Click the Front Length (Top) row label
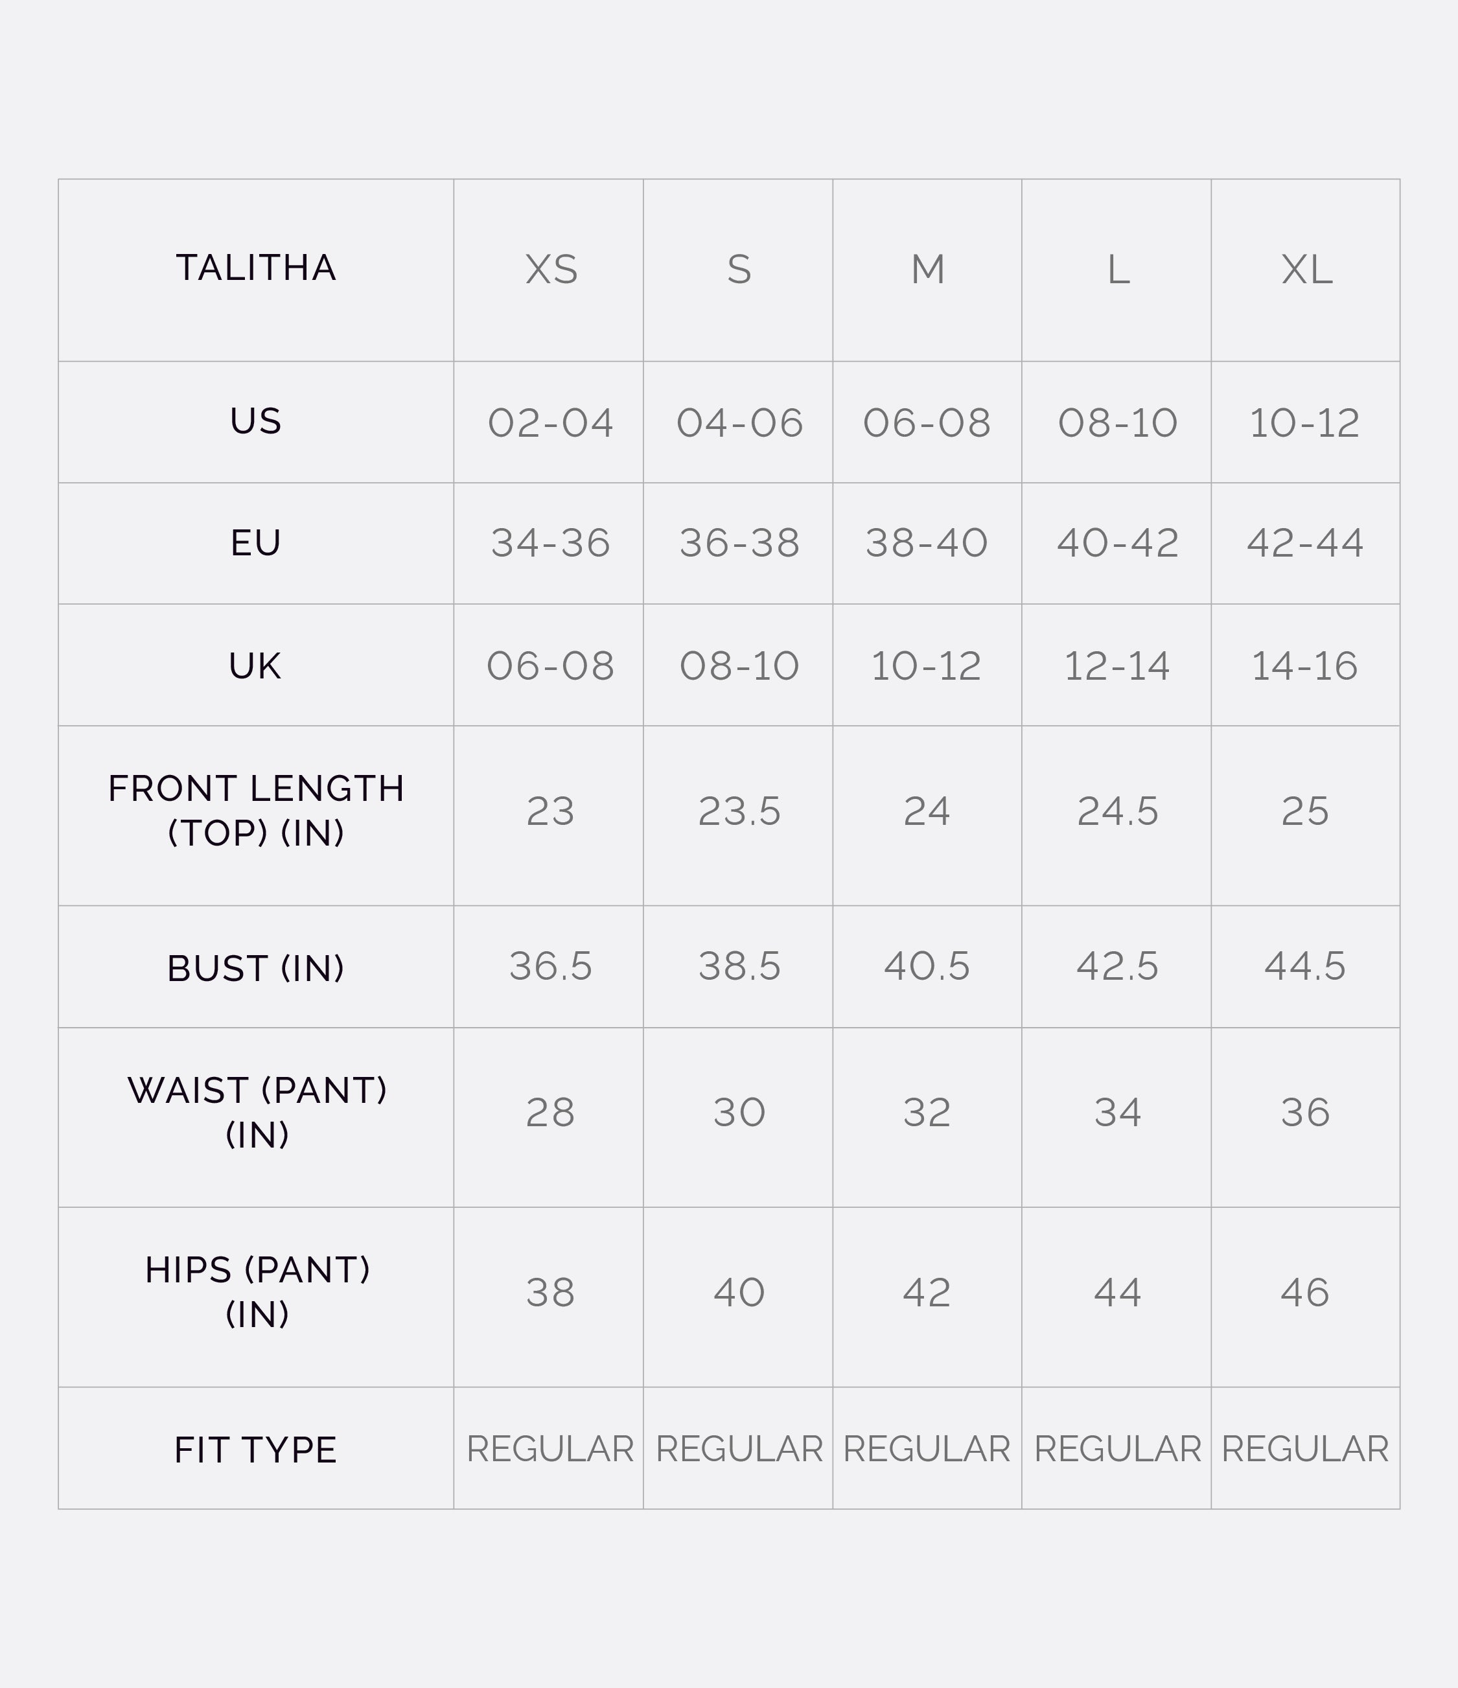Viewport: 1458px width, 1688px height. (x=256, y=811)
